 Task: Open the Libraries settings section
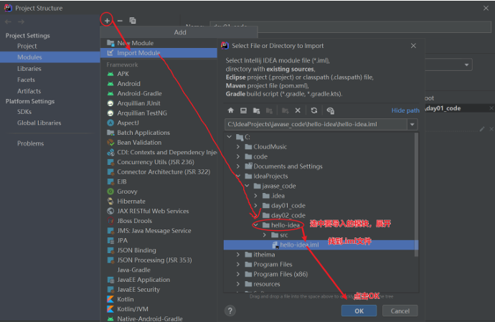[29, 69]
